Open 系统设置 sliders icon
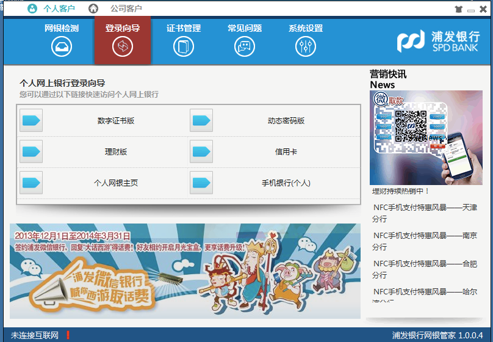The image size is (493, 342). click(x=306, y=47)
